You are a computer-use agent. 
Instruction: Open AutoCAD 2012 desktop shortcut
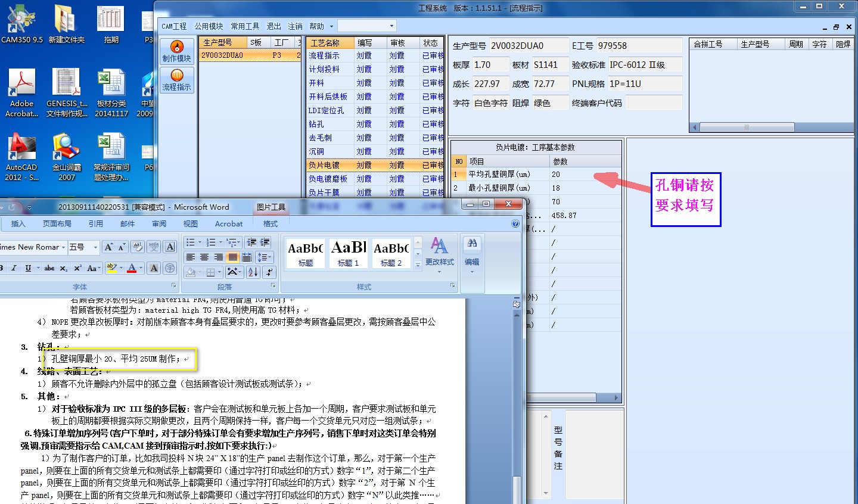[x=21, y=157]
